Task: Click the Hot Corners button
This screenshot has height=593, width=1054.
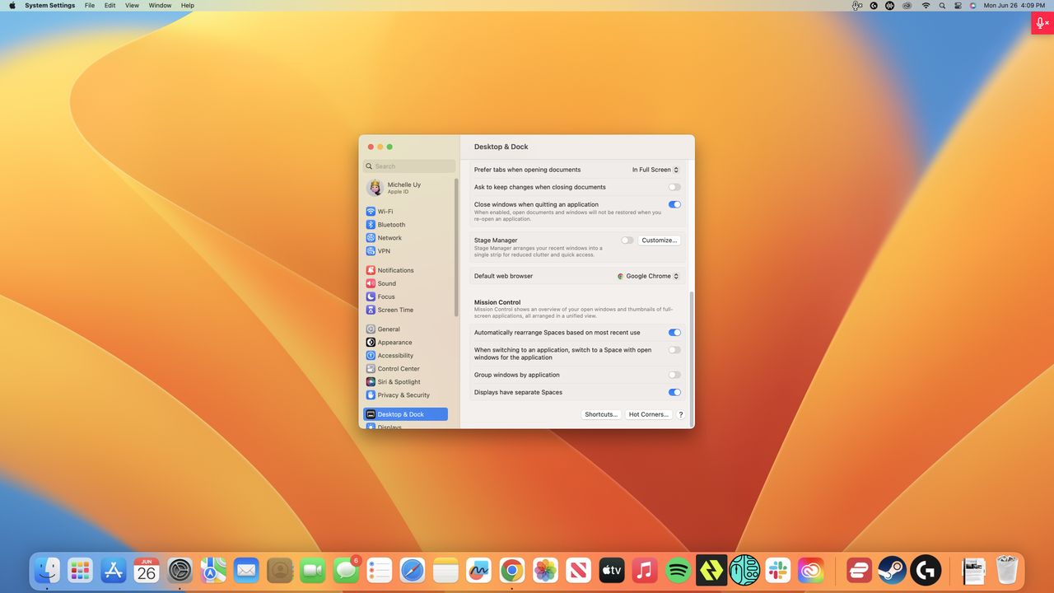Action: (649, 414)
